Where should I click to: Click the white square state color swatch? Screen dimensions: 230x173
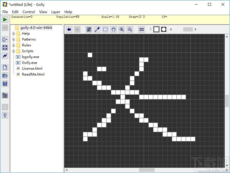click(156, 29)
